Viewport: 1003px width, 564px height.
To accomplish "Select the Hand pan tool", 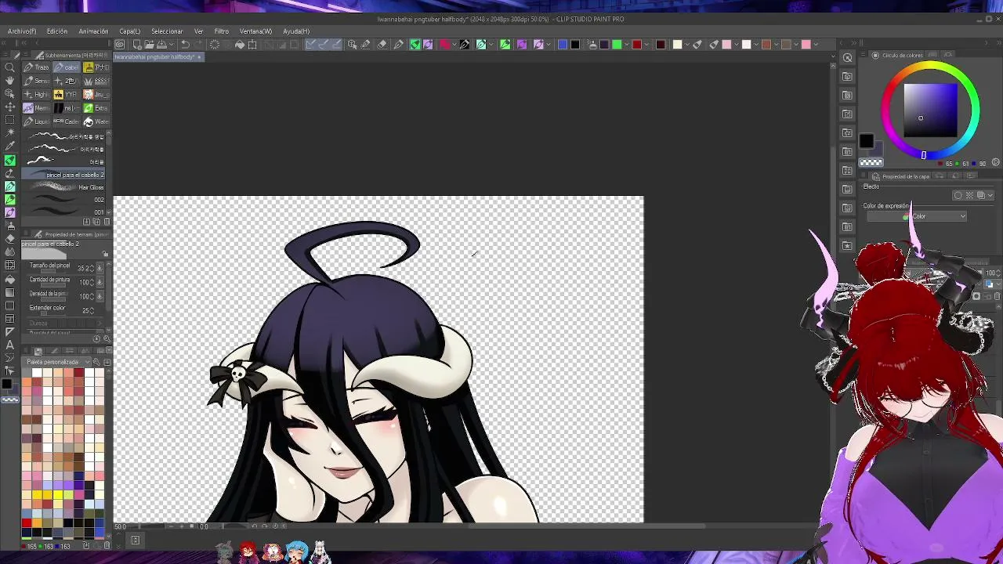I will click(9, 81).
